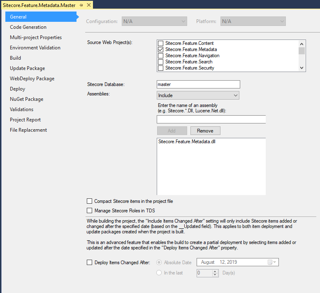Open Environment Validation settings
This screenshot has height=293, width=320.
point(35,48)
